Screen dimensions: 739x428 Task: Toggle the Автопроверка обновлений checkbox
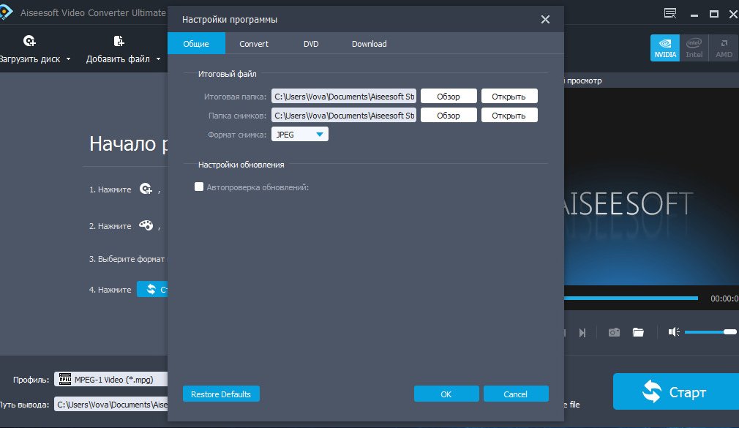click(199, 187)
